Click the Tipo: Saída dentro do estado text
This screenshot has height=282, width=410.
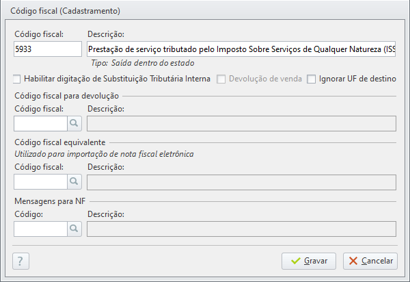point(143,63)
